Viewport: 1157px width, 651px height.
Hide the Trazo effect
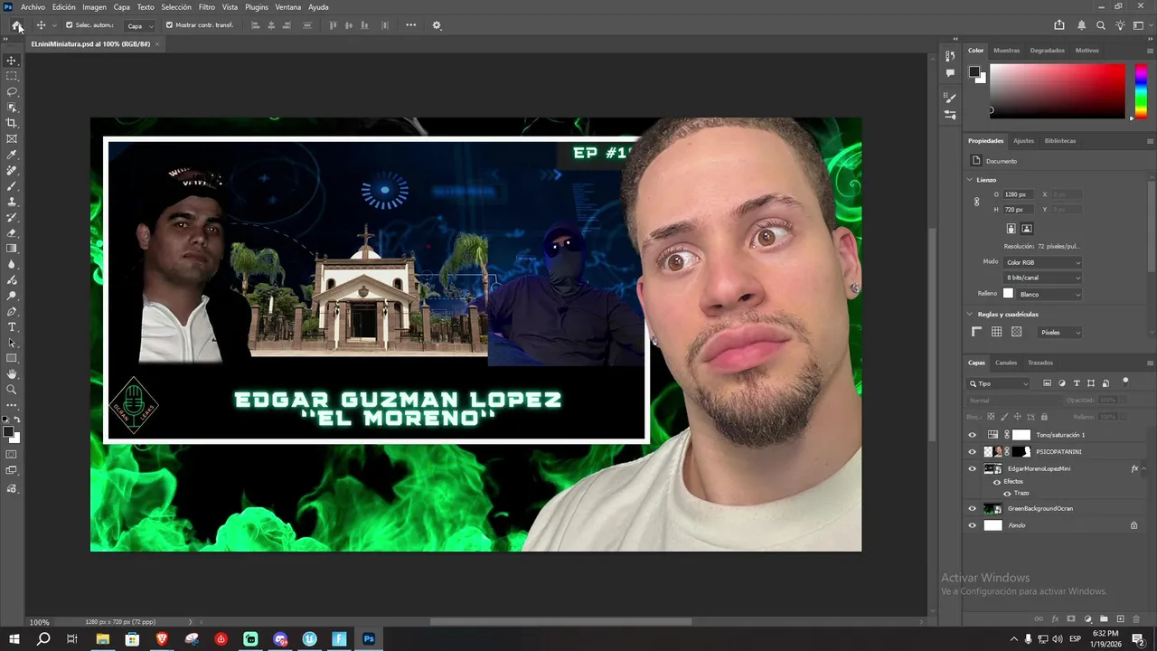[1007, 493]
